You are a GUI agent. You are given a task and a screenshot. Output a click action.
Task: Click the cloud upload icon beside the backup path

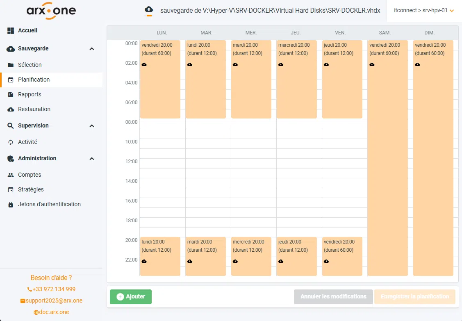(x=148, y=10)
